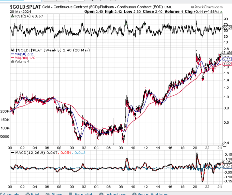Click the RSI(14) indicator legend icon
Viewport: 232px width, 195px height.
[12, 16]
